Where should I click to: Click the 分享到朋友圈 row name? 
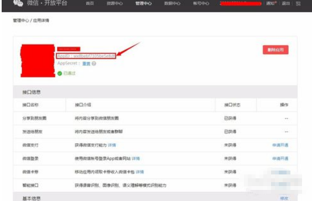(x=34, y=118)
